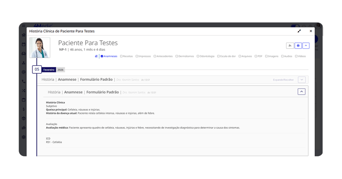This screenshot has width=342, height=179.
Task: Close the História Clínica dialog
Action: (311, 31)
